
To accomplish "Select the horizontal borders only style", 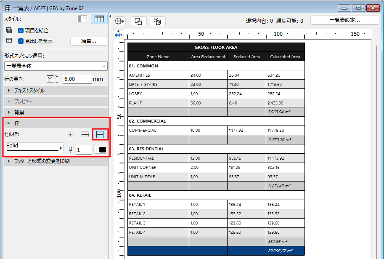I will (x=85, y=134).
